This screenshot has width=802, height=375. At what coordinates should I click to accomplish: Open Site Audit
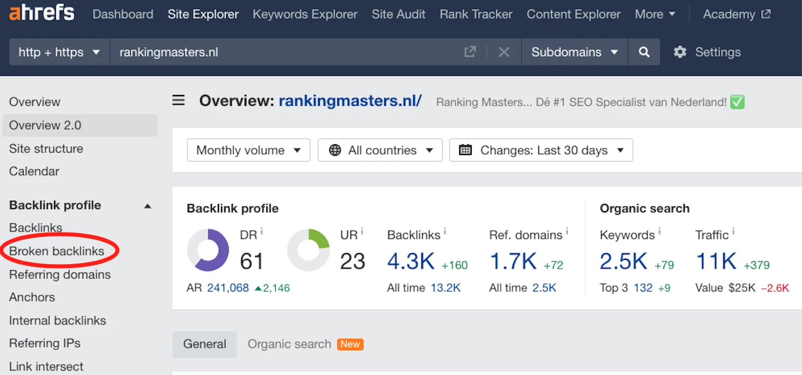click(399, 14)
